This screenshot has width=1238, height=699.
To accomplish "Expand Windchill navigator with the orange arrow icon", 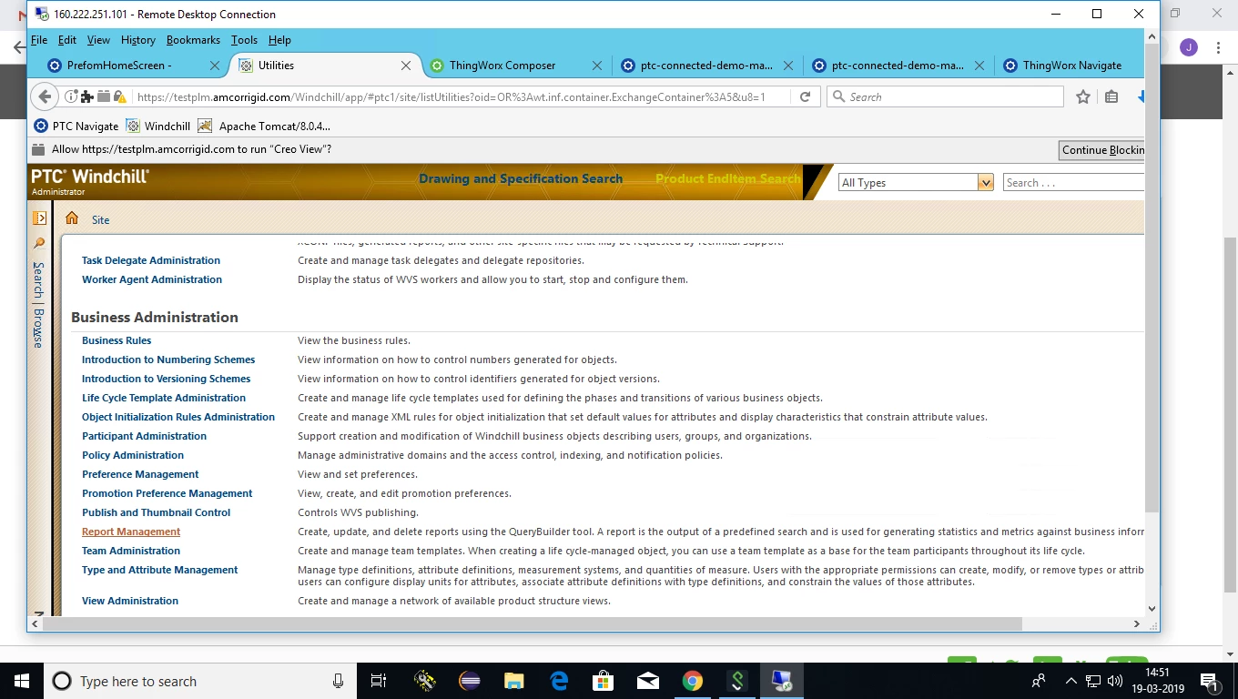I will click(x=39, y=218).
